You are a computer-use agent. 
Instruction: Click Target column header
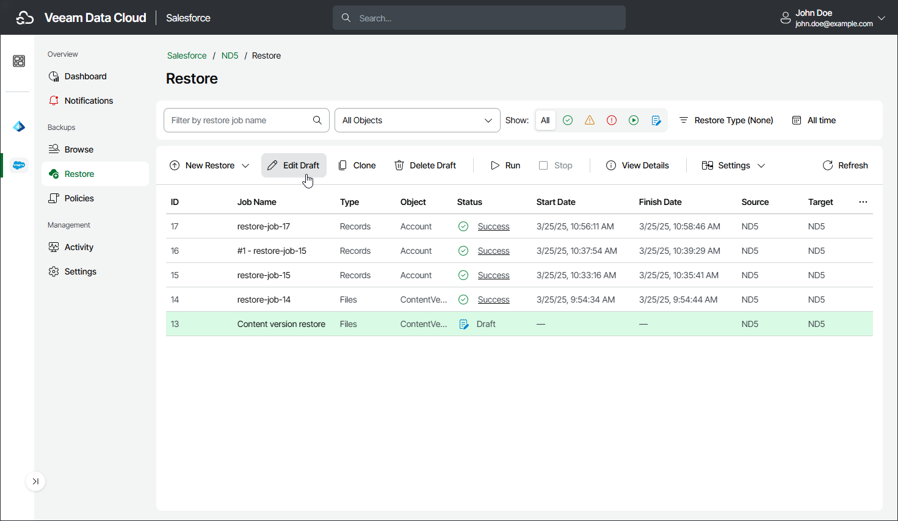(x=820, y=202)
